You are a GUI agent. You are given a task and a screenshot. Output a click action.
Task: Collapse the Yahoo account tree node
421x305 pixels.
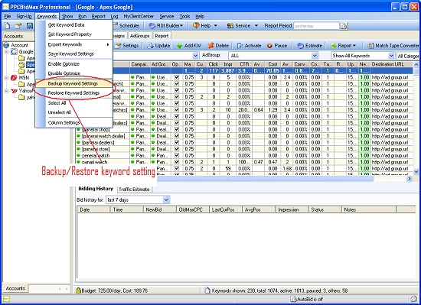pyautogui.click(x=6, y=91)
